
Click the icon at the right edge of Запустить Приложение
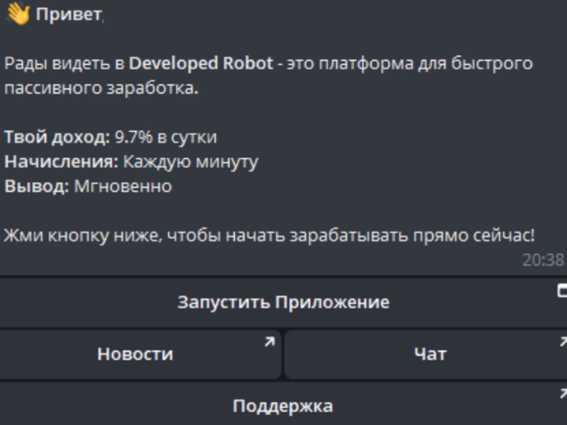(564, 290)
